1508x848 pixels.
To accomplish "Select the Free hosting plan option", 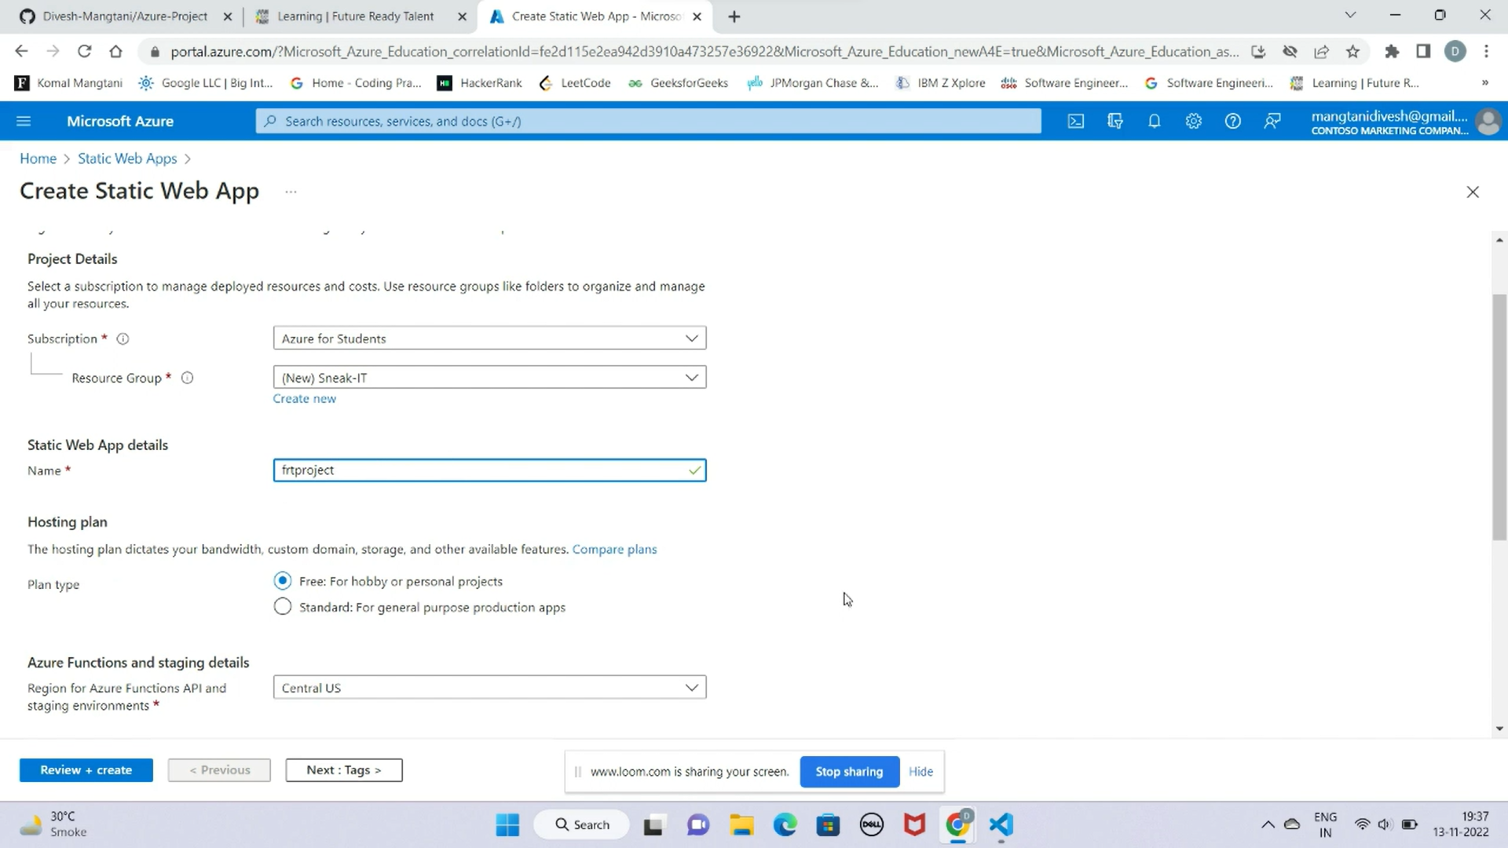I will click(282, 580).
